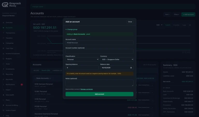
Task: Click Digital Assets in the summary
Action: coord(168,101)
